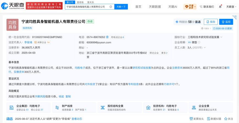Click 复制 to copy summary
This screenshot has width=239, height=123.
point(68,96)
